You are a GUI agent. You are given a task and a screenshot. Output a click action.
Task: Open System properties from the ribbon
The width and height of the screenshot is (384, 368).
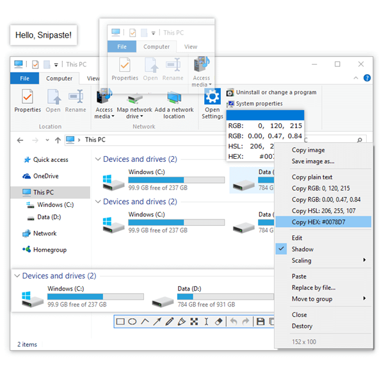pos(259,103)
